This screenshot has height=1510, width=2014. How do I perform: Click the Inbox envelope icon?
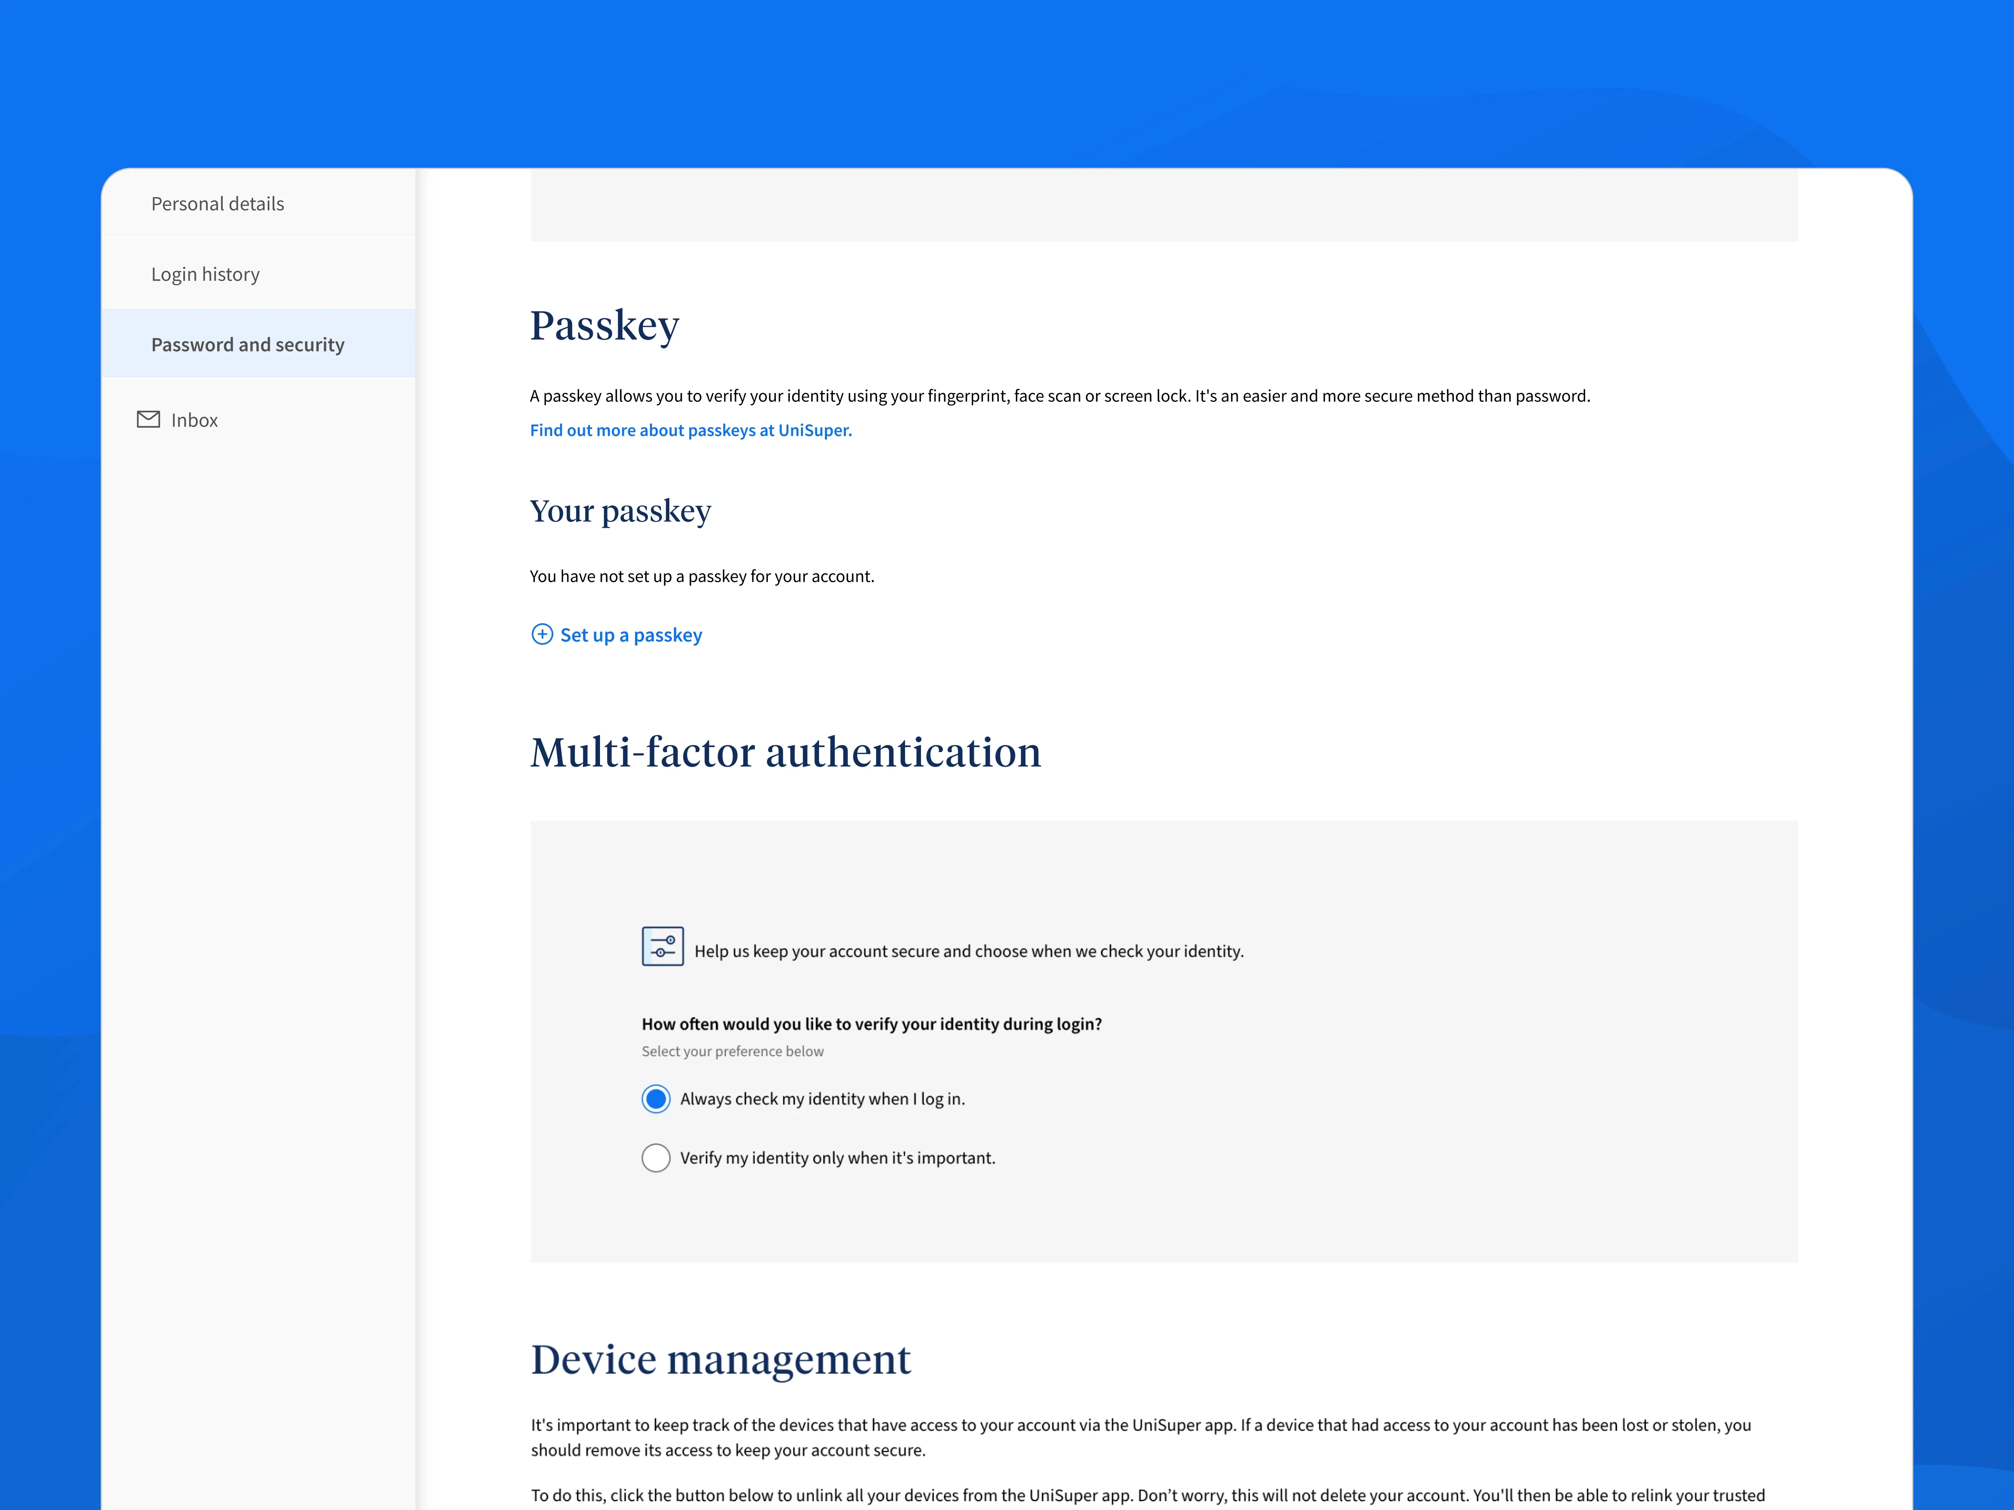[x=149, y=419]
